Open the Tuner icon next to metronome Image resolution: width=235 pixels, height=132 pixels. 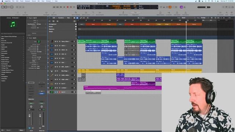tap(184, 7)
